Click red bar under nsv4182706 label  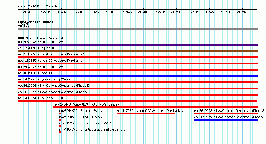(x=137, y=57)
